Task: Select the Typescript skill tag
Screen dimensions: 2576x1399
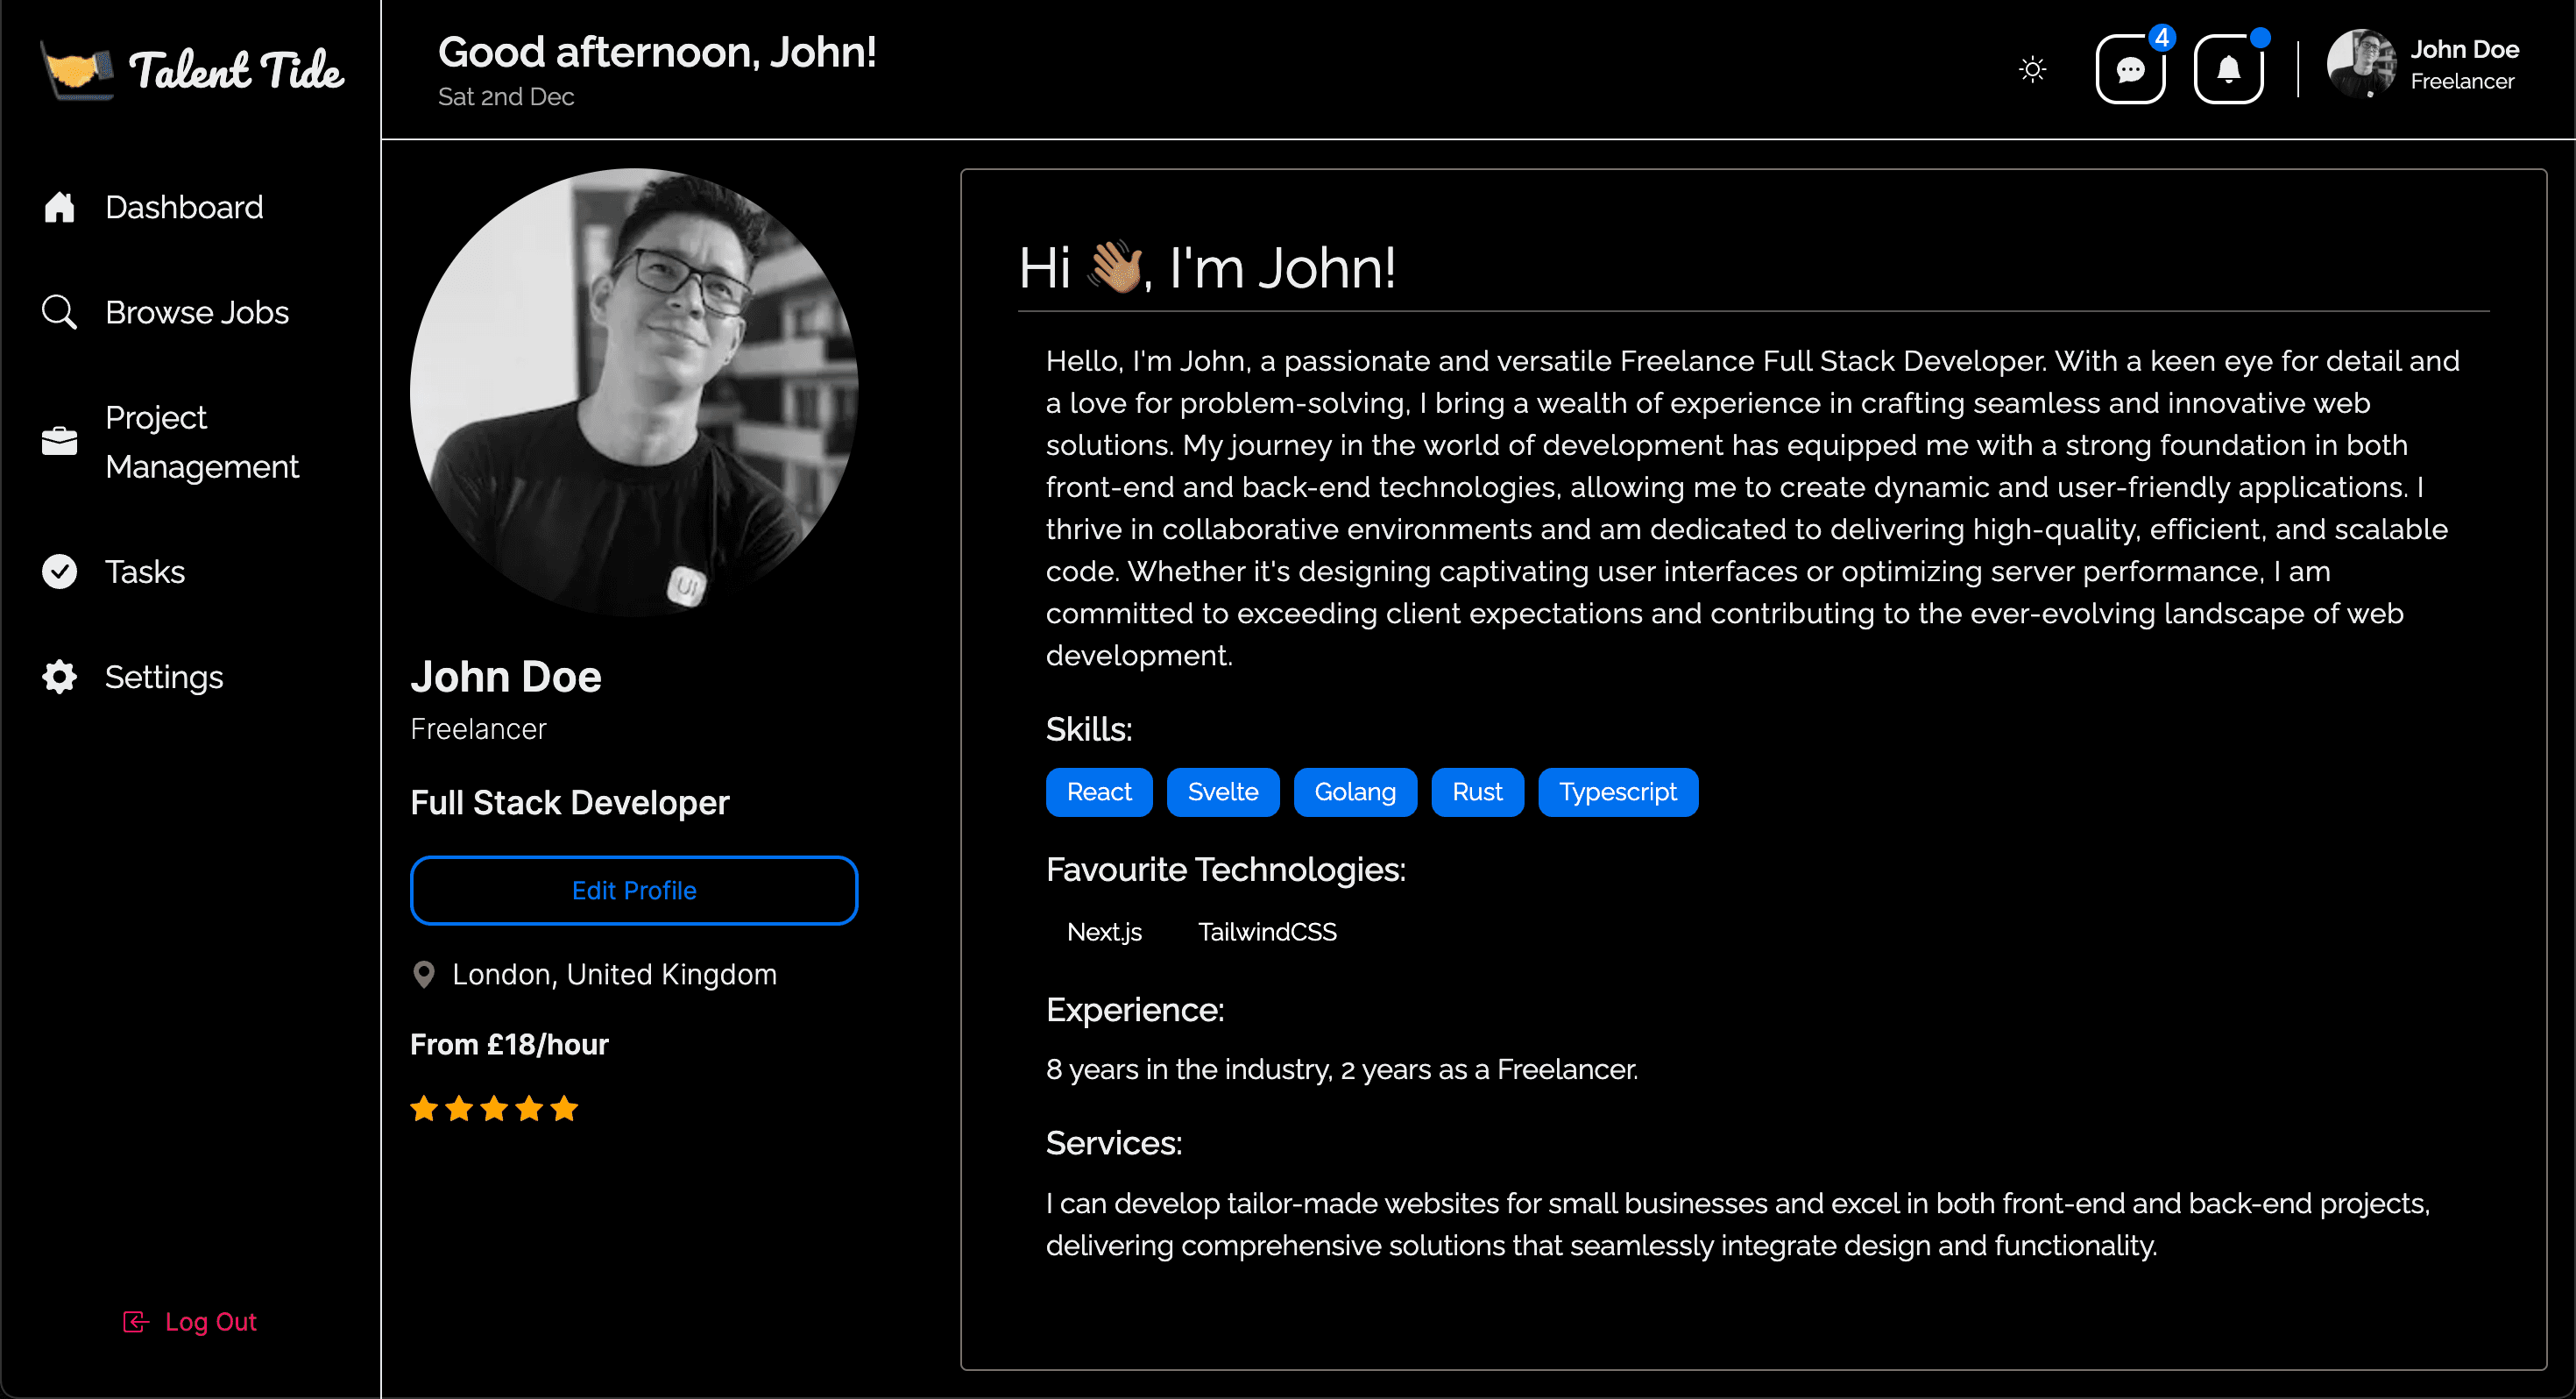Action: pyautogui.click(x=1618, y=792)
